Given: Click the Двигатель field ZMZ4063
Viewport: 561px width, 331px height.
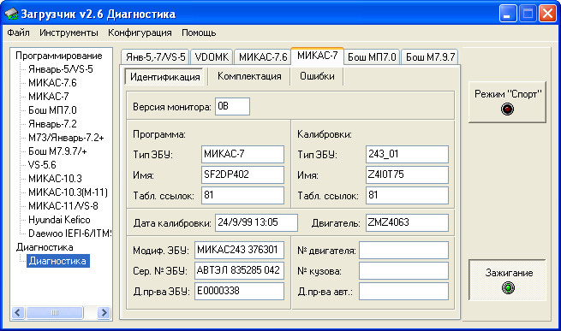Looking at the screenshot, I should pyautogui.click(x=407, y=222).
